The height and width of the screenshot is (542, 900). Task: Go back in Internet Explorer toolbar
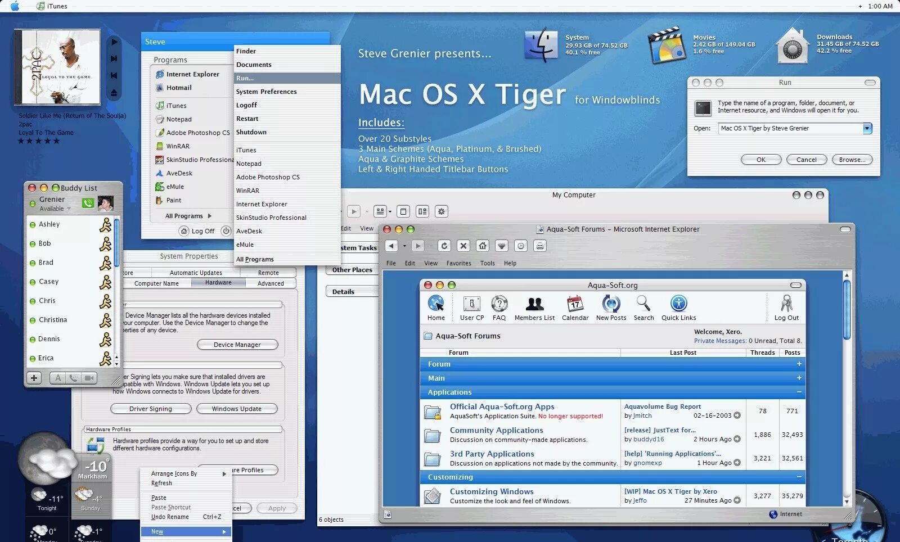[x=391, y=246]
